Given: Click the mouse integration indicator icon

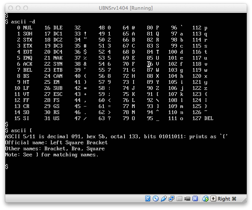Looking at the screenshot, I should (x=205, y=199).
